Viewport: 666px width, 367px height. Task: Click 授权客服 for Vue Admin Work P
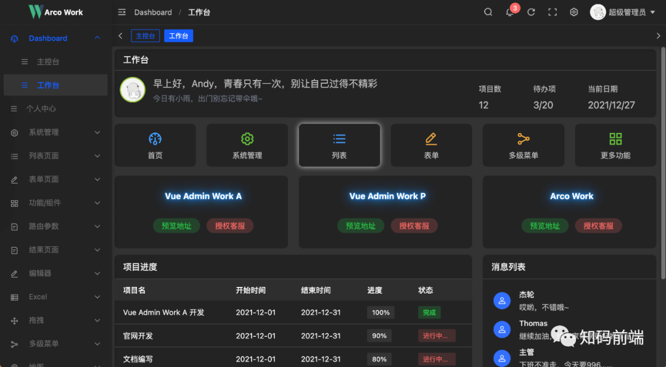(x=414, y=225)
